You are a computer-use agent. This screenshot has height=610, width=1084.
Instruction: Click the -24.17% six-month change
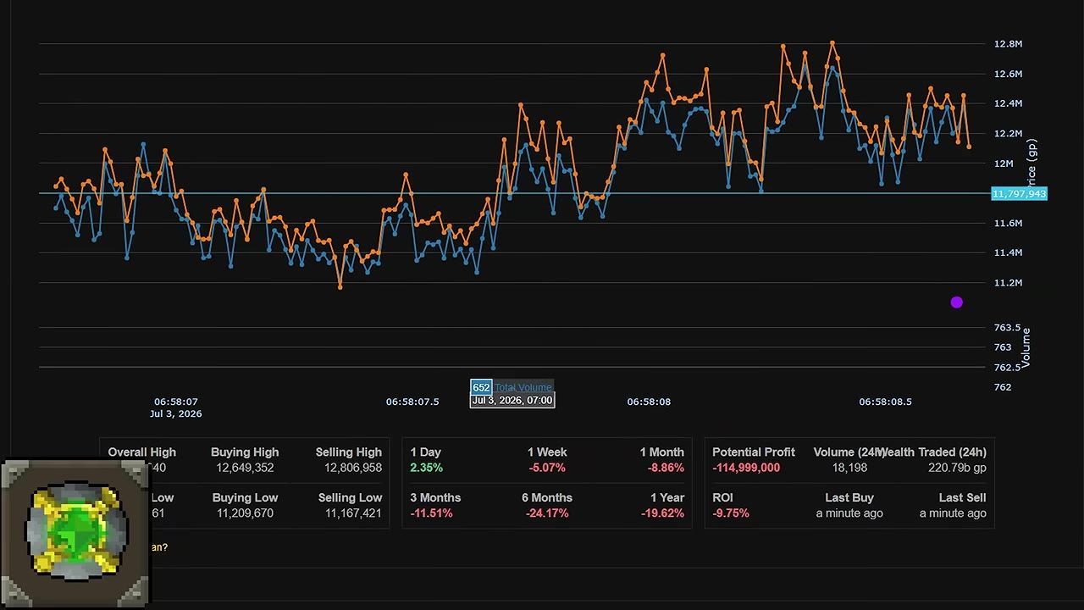pos(547,513)
